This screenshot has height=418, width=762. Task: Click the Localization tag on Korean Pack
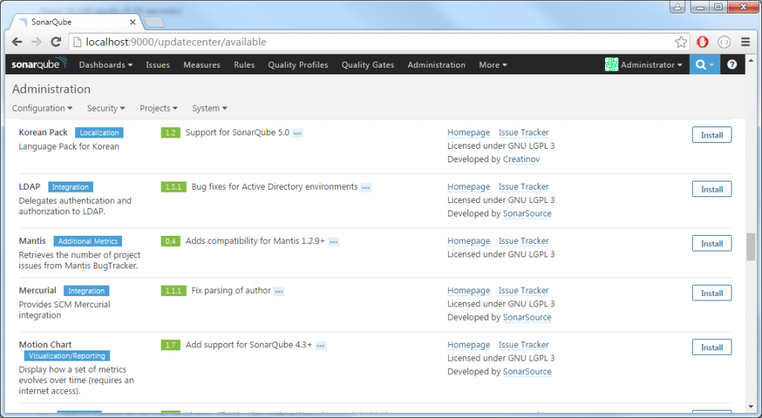pyautogui.click(x=99, y=132)
